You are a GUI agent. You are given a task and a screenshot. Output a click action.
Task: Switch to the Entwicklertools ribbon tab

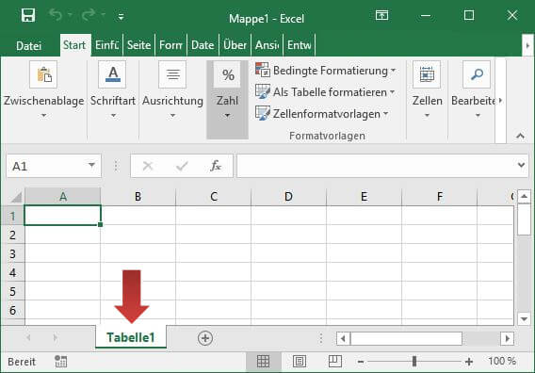pos(299,45)
